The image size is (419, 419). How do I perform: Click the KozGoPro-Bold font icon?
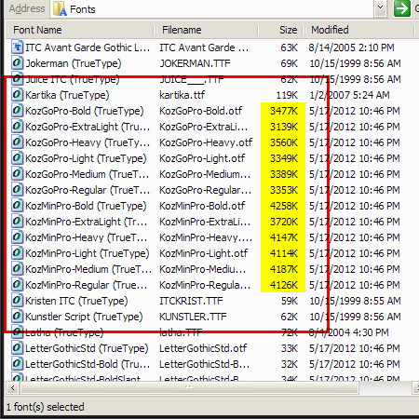coord(18,111)
